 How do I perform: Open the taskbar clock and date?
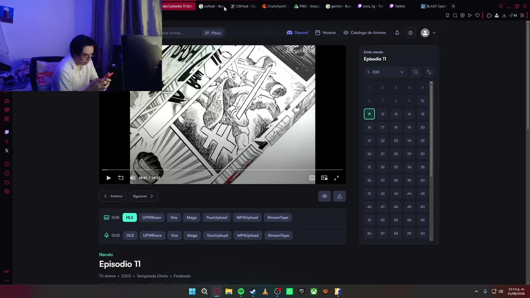516,291
